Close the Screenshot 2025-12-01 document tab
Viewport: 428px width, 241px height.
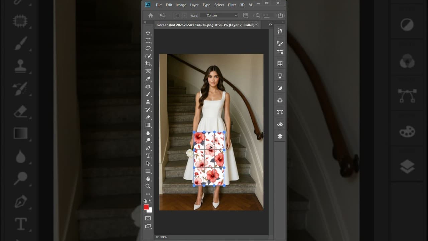click(x=257, y=25)
